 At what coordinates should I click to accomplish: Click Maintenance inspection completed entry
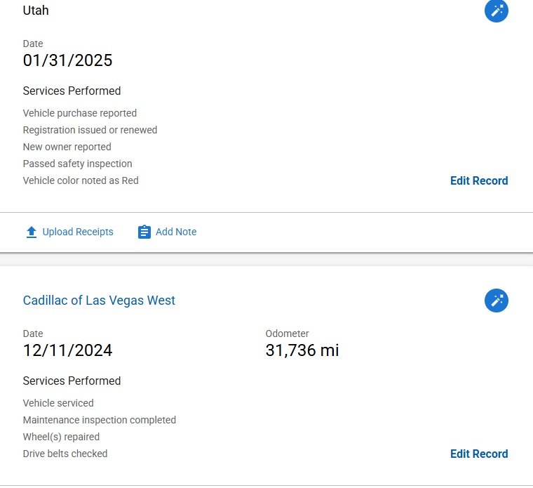(100, 420)
